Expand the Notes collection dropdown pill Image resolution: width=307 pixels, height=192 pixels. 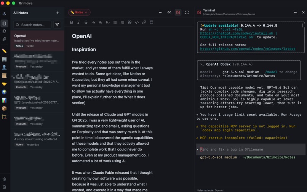tap(79, 12)
